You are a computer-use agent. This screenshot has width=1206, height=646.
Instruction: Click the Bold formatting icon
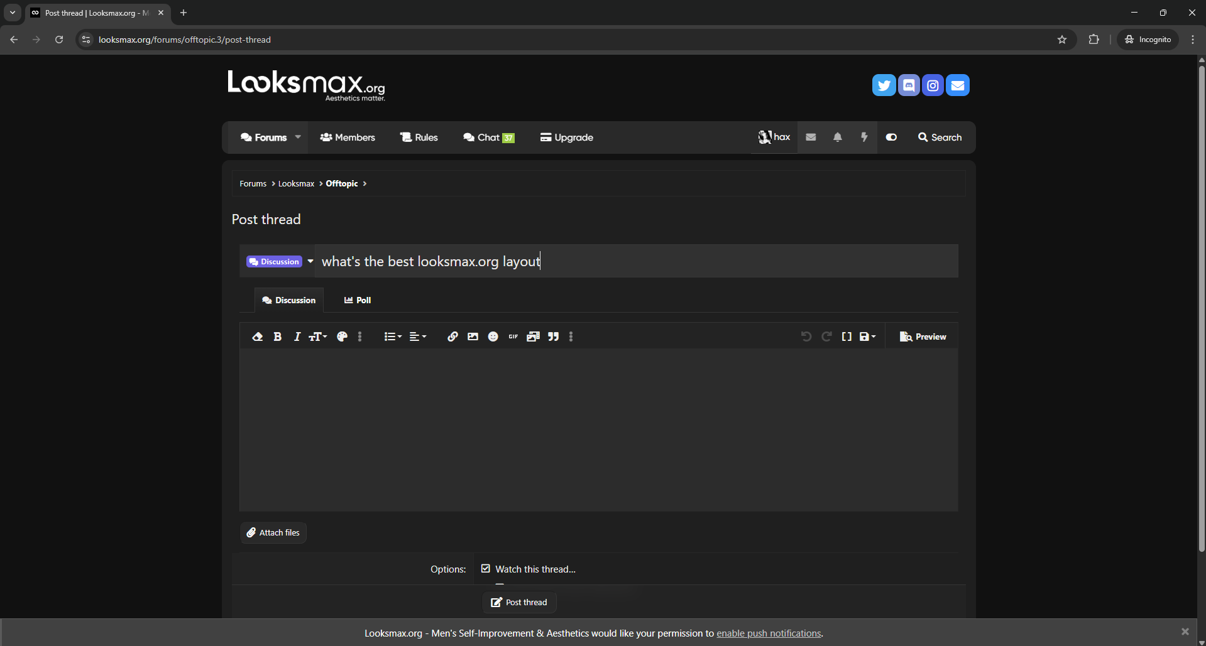click(277, 337)
